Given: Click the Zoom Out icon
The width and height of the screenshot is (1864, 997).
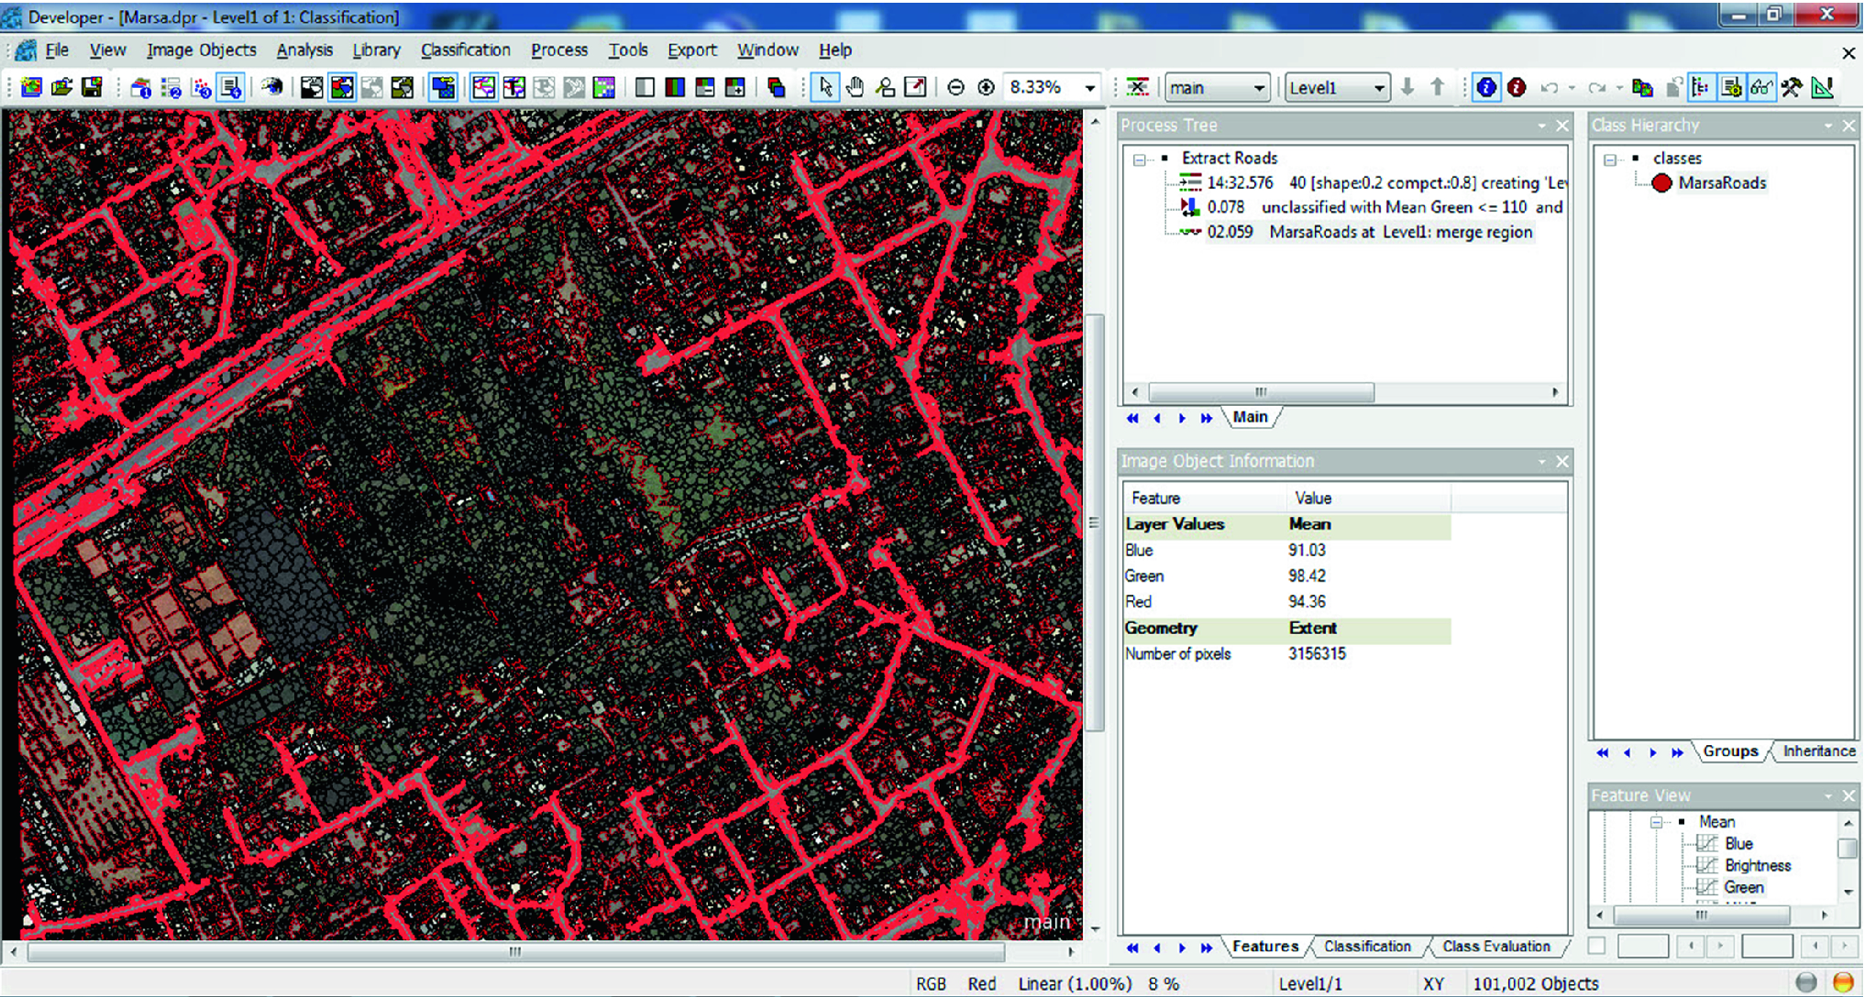Looking at the screenshot, I should (955, 87).
